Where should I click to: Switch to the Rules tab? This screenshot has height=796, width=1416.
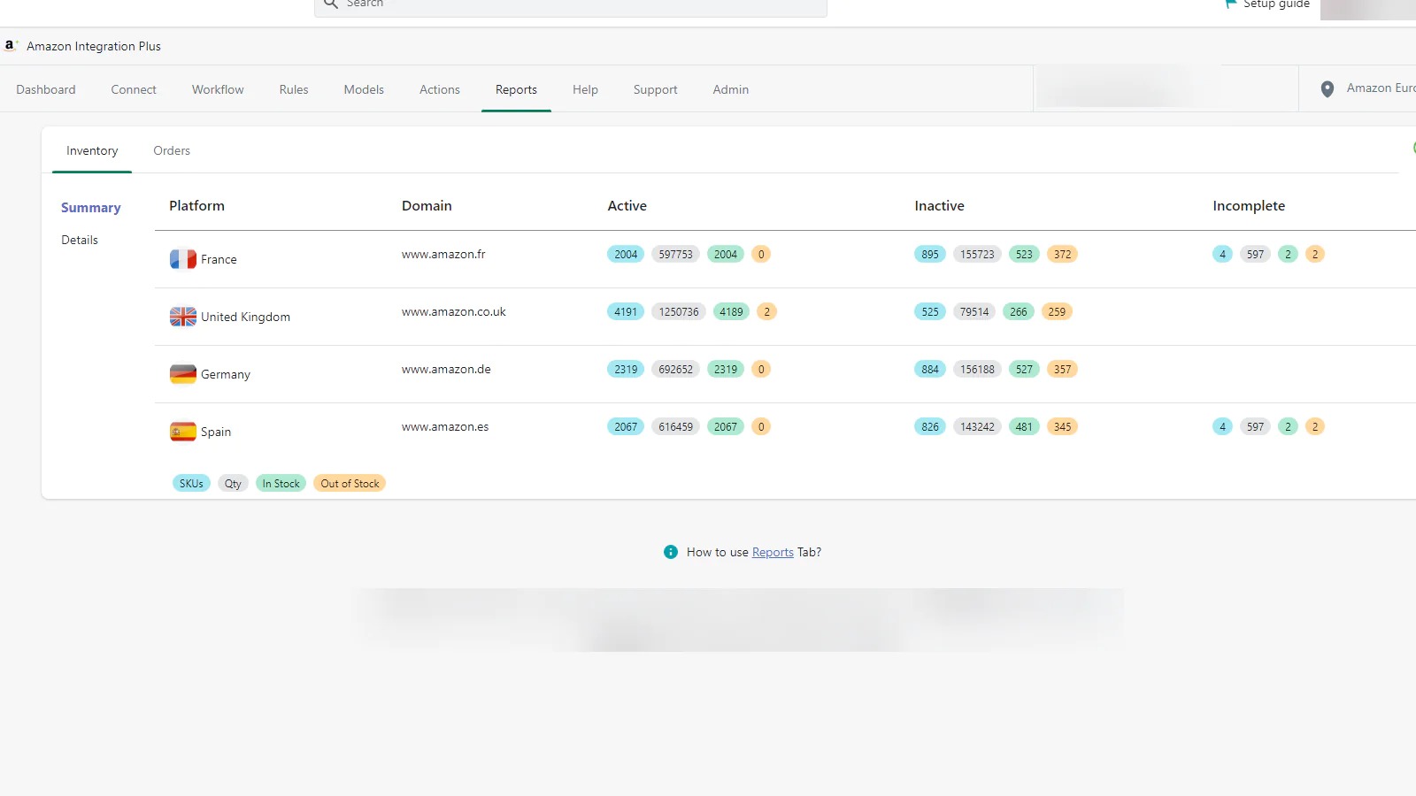(294, 89)
